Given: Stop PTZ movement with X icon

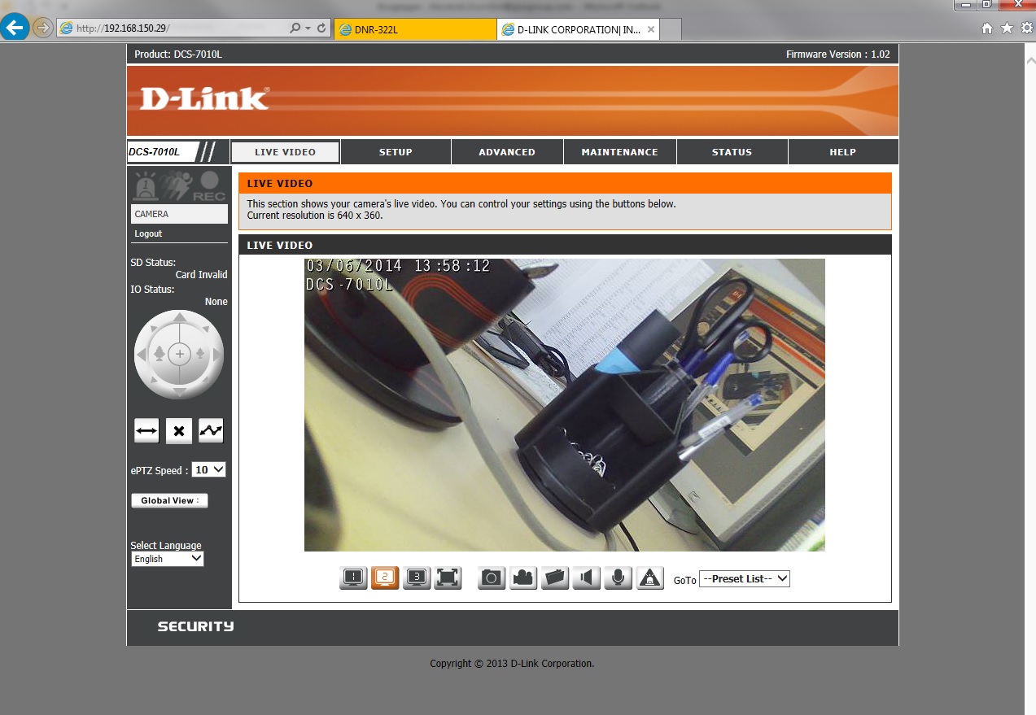Looking at the screenshot, I should pyautogui.click(x=179, y=431).
